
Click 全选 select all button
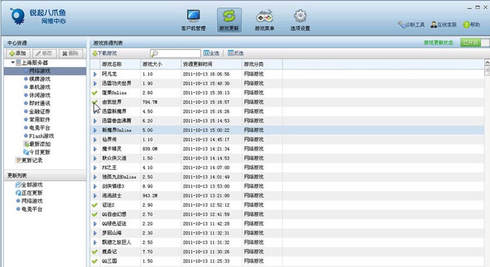click(211, 53)
